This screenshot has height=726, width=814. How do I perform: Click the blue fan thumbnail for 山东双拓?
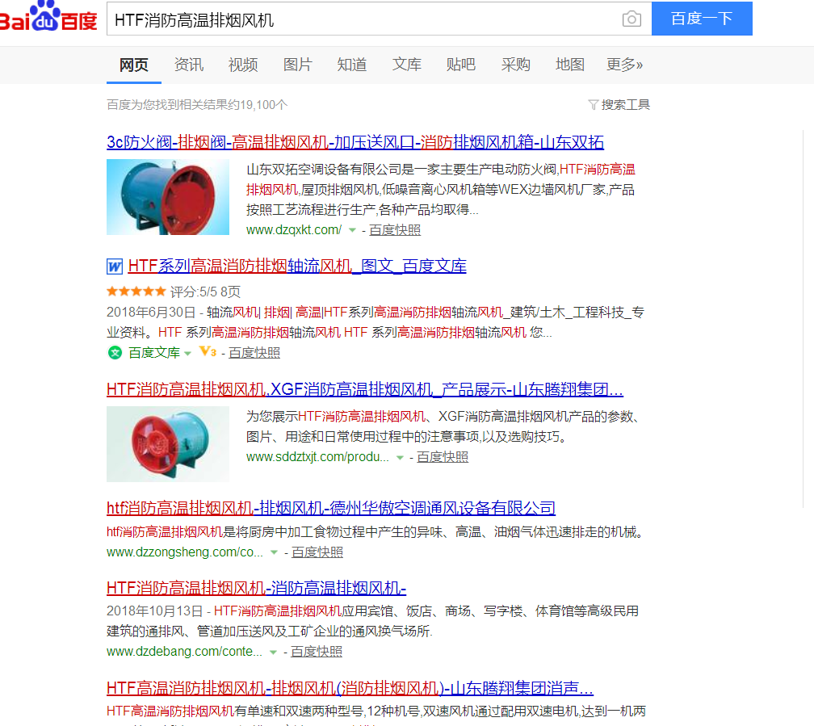(168, 197)
